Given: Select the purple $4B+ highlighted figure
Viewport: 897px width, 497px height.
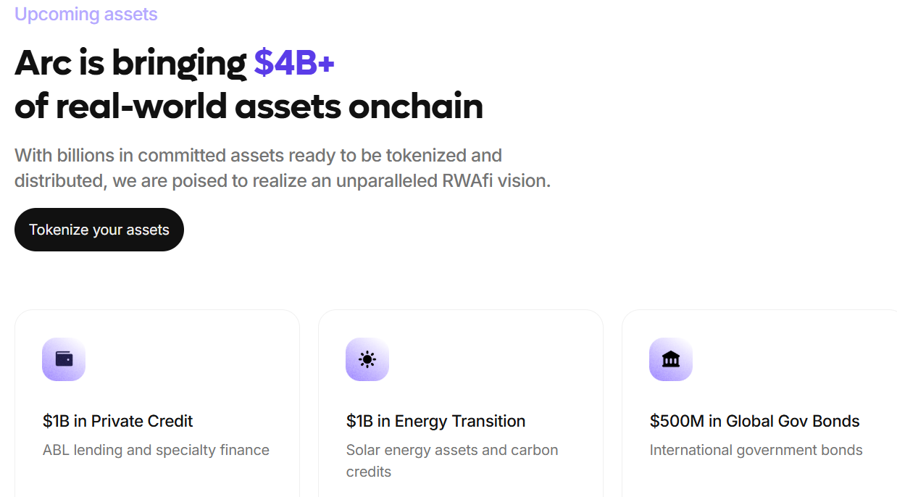Looking at the screenshot, I should 294,63.
